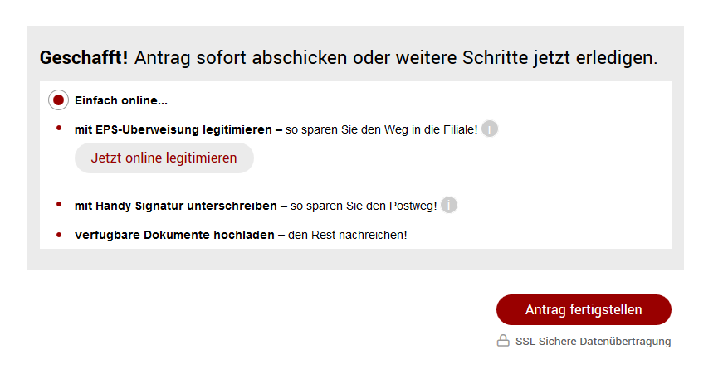The width and height of the screenshot is (723, 374).
Task: Open info icon next to Handy Signatur text
Action: [448, 205]
